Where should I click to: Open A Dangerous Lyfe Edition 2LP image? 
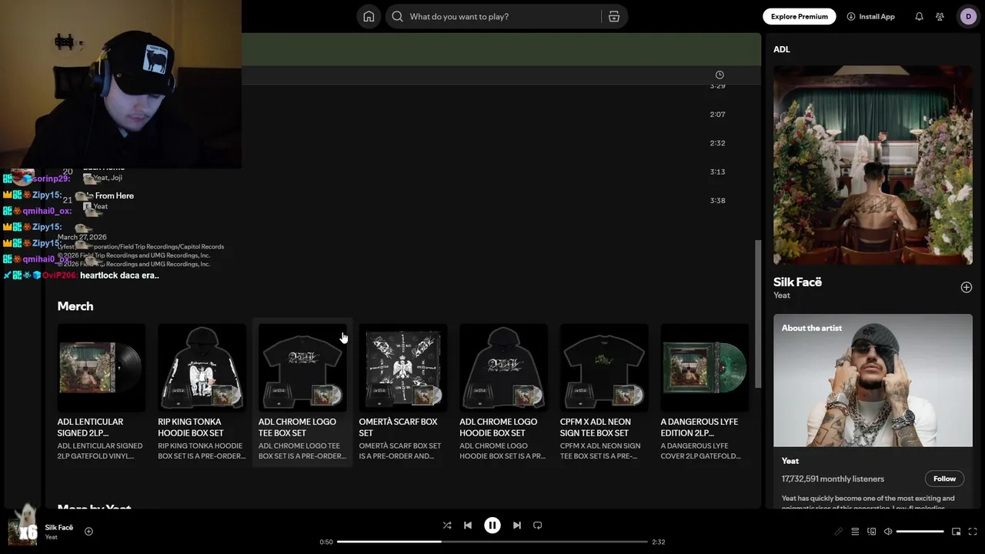[x=705, y=368]
